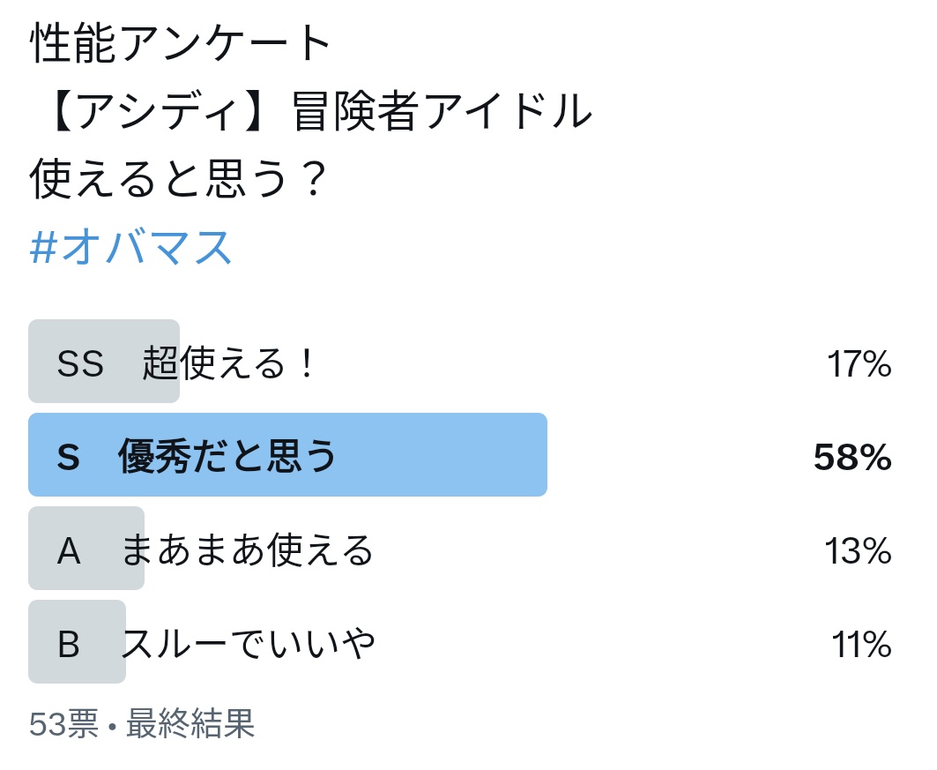The height and width of the screenshot is (770, 937).
Task: Click the gray bar behind letter A
Action: 86,549
